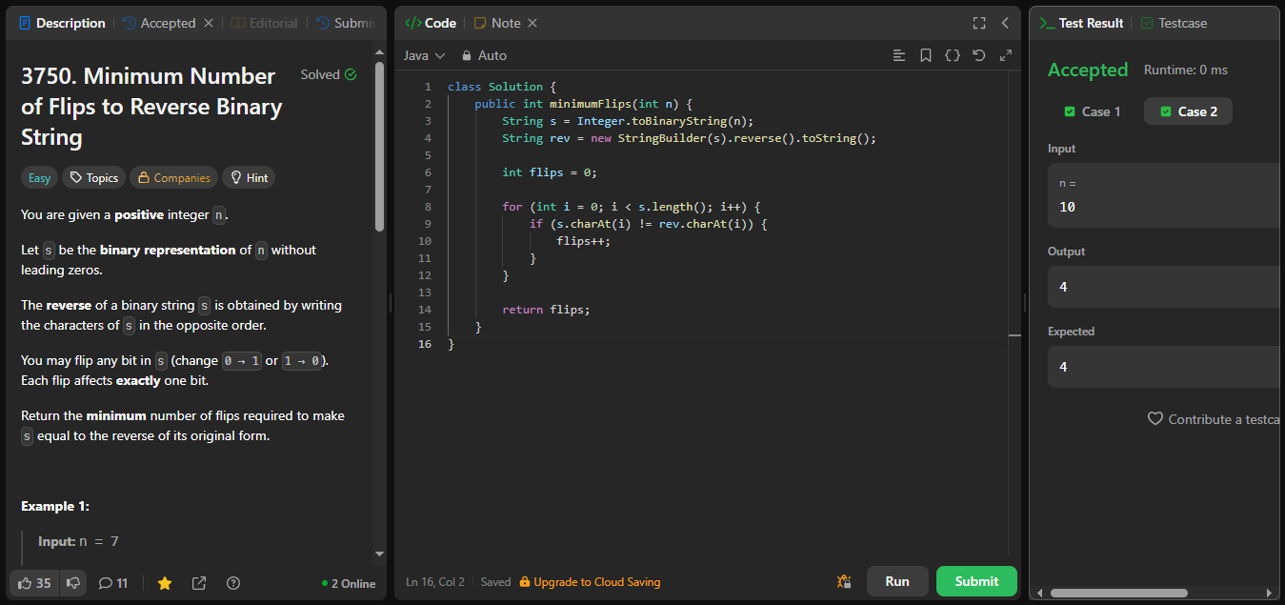
Task: Open the Java language dropdown
Action: [x=424, y=55]
